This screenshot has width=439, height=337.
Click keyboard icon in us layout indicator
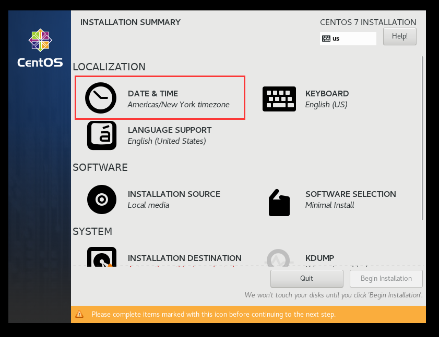pyautogui.click(x=326, y=39)
